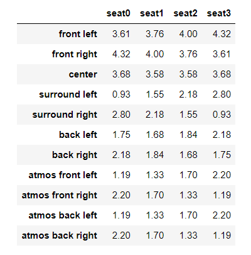Click the atmos back right row label
Viewport: 251px width, 255px height.
click(x=60, y=235)
